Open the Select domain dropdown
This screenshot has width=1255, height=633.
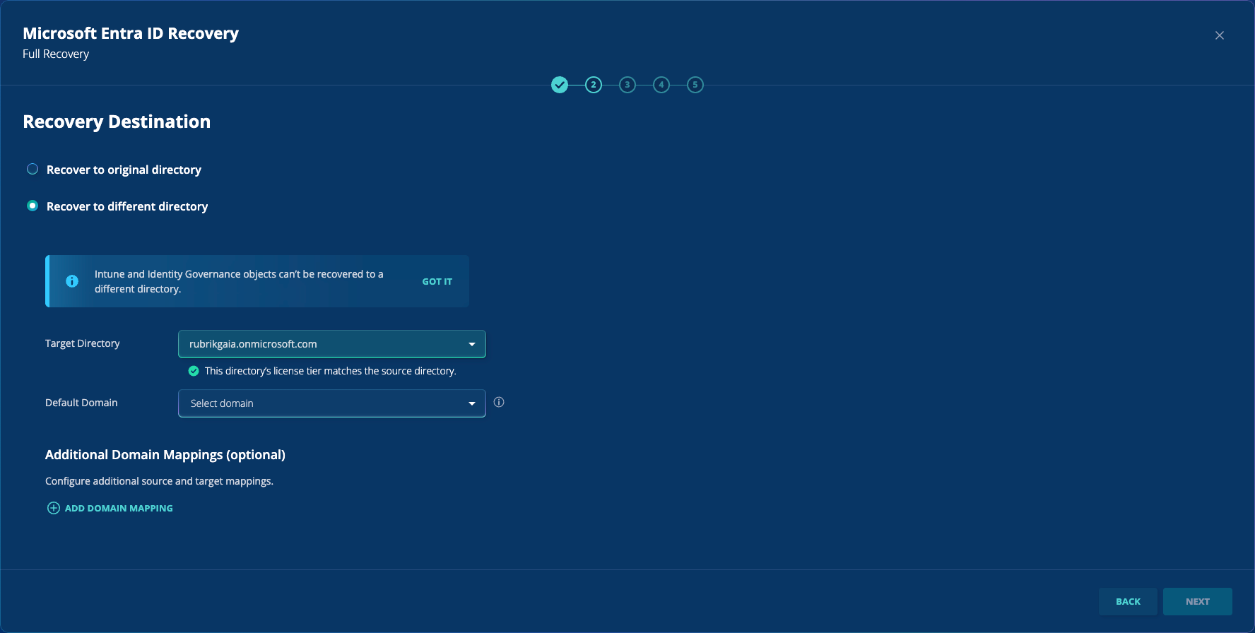[x=332, y=403]
